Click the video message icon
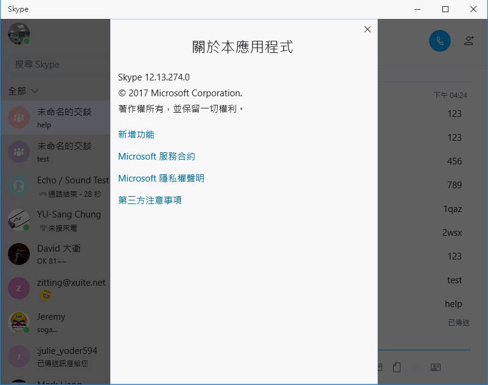This screenshot has height=385, width=488. tap(416, 367)
